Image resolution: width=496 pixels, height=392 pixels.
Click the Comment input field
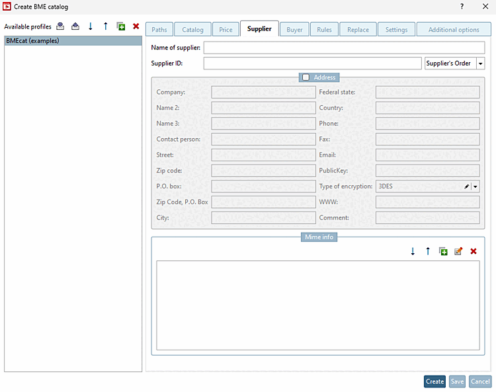point(428,217)
